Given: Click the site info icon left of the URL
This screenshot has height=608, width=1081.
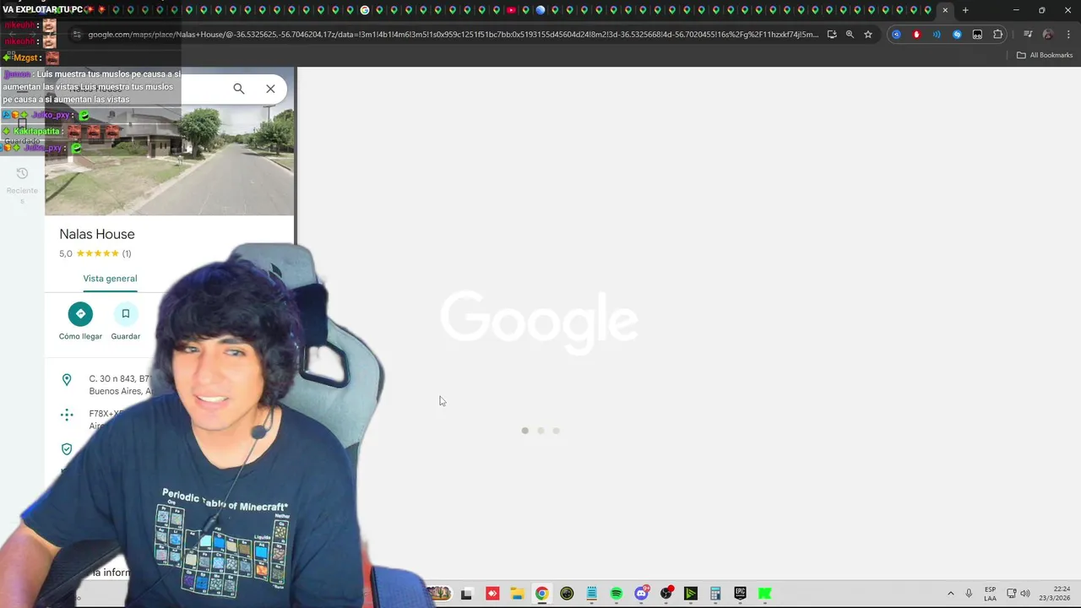Looking at the screenshot, I should [x=76, y=35].
